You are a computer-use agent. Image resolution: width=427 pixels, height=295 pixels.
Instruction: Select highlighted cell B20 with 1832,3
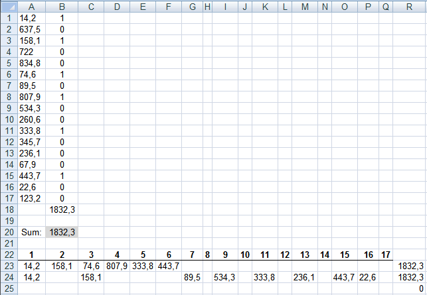pos(62,232)
